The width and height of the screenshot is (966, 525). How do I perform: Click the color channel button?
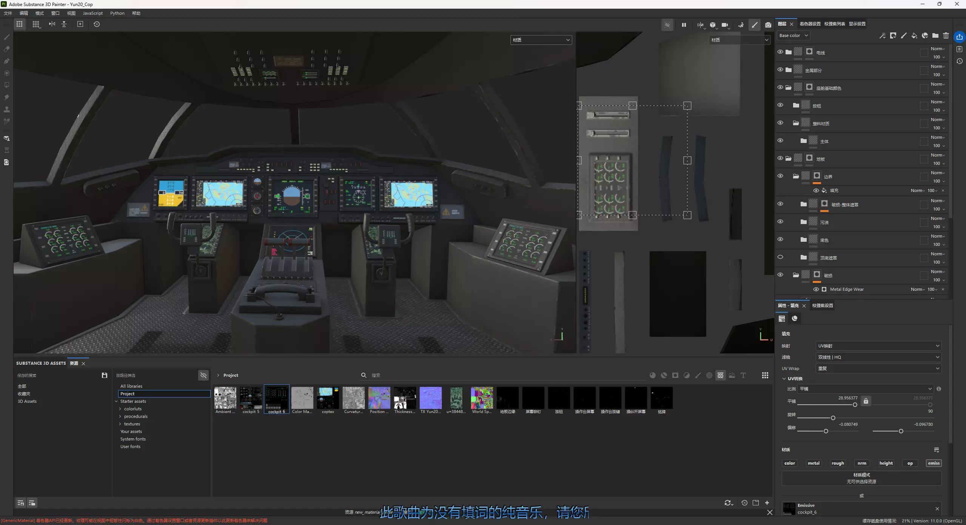pos(789,463)
